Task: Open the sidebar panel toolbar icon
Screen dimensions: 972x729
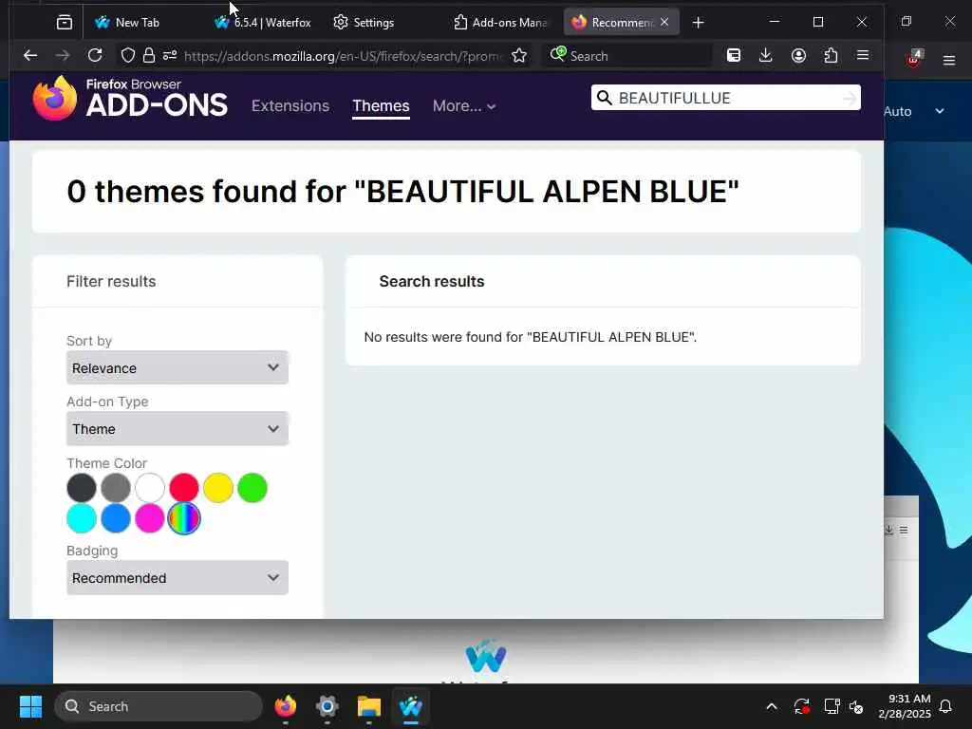Action: tap(734, 56)
